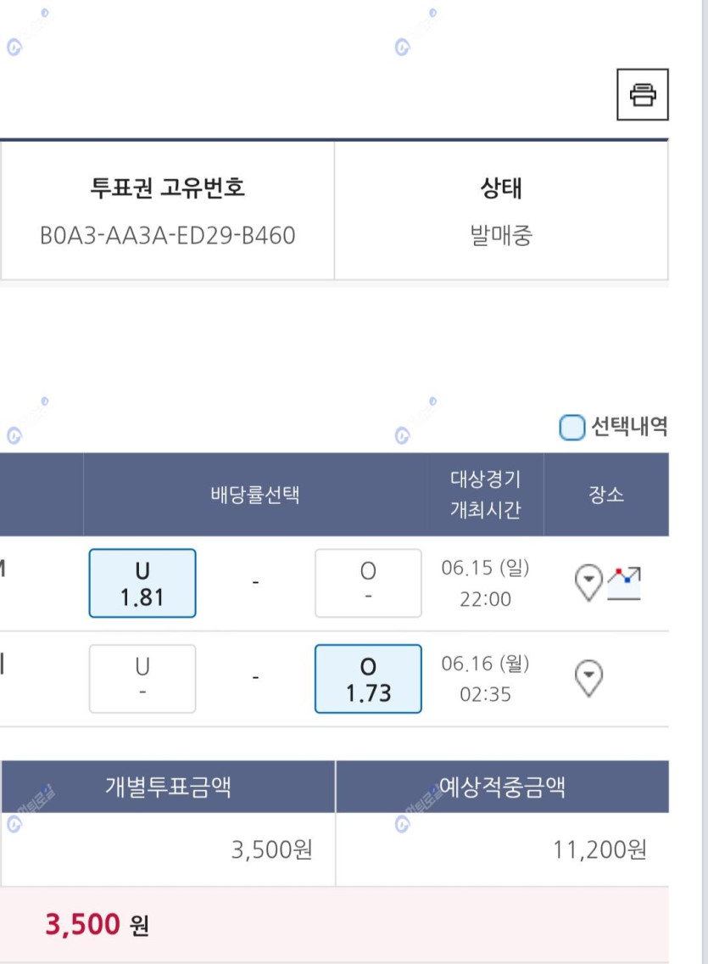Click the 예상적중금액 header

[502, 787]
